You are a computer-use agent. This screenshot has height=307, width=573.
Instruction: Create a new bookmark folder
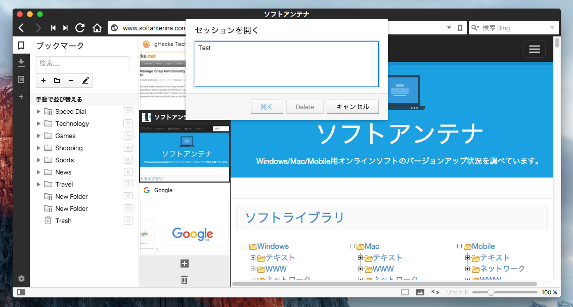click(57, 80)
